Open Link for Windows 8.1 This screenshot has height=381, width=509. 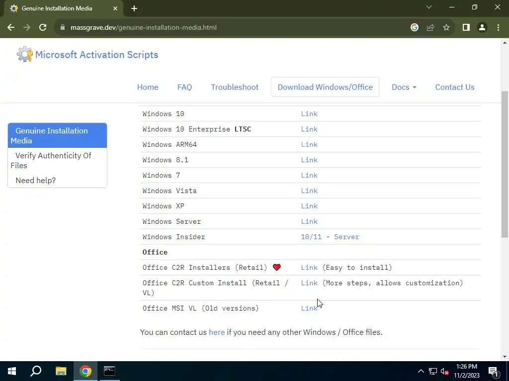309,160
